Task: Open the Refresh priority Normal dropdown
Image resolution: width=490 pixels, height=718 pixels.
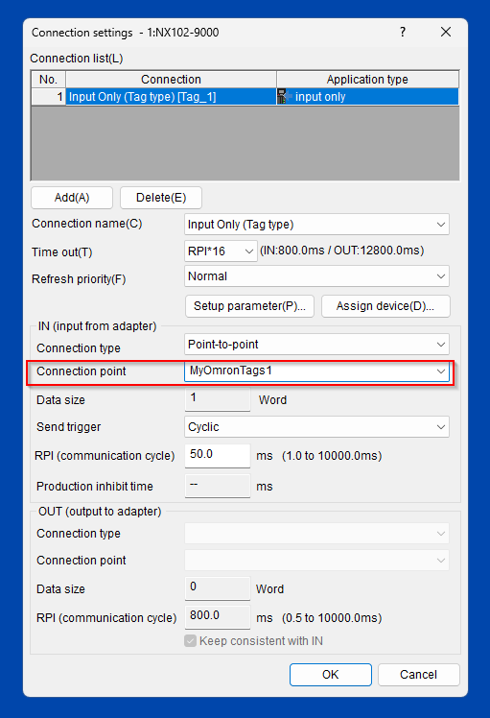Action: click(x=316, y=276)
